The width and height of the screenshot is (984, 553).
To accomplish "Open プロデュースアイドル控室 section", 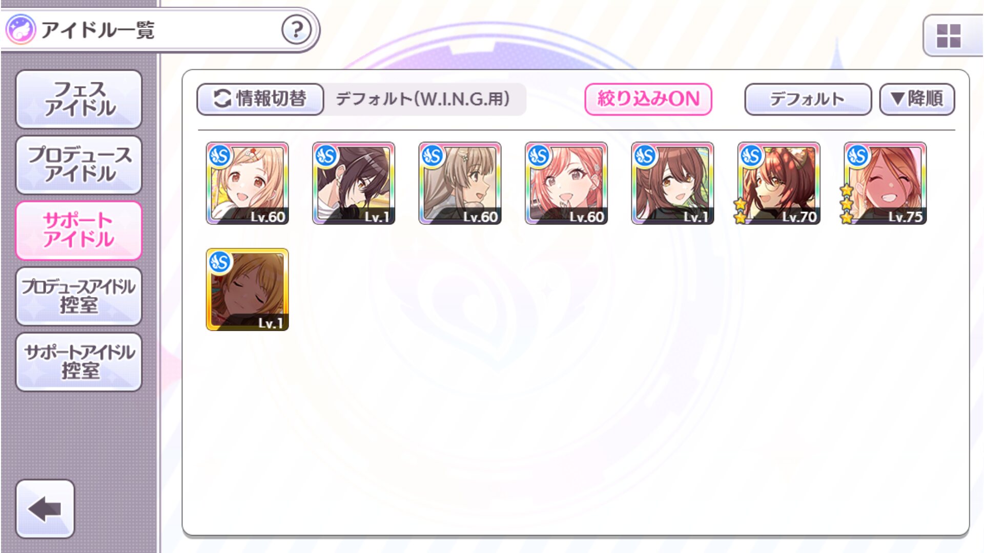I will [x=79, y=295].
